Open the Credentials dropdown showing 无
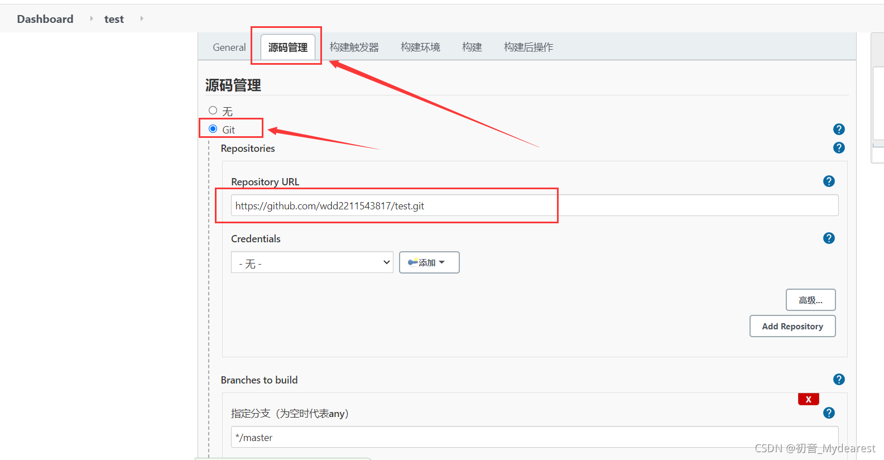This screenshot has height=460, width=884. pyautogui.click(x=312, y=262)
